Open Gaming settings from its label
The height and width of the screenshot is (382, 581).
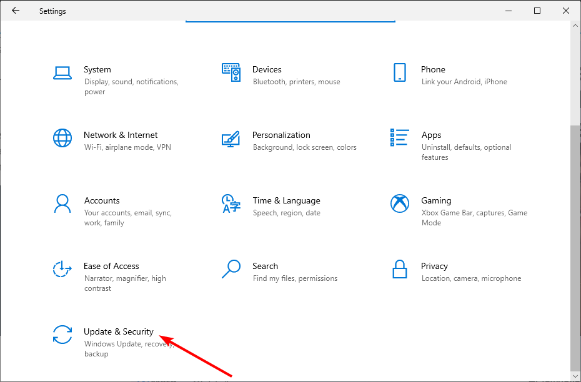pos(436,200)
